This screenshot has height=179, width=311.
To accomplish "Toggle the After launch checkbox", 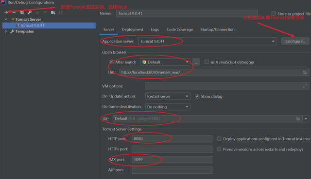I will pos(111,62).
